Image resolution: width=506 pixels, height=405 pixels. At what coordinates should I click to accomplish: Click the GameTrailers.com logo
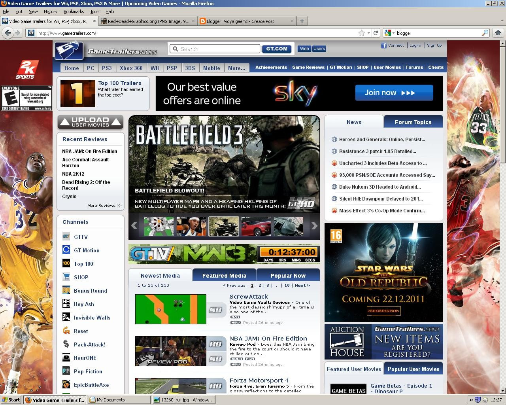[x=107, y=51]
